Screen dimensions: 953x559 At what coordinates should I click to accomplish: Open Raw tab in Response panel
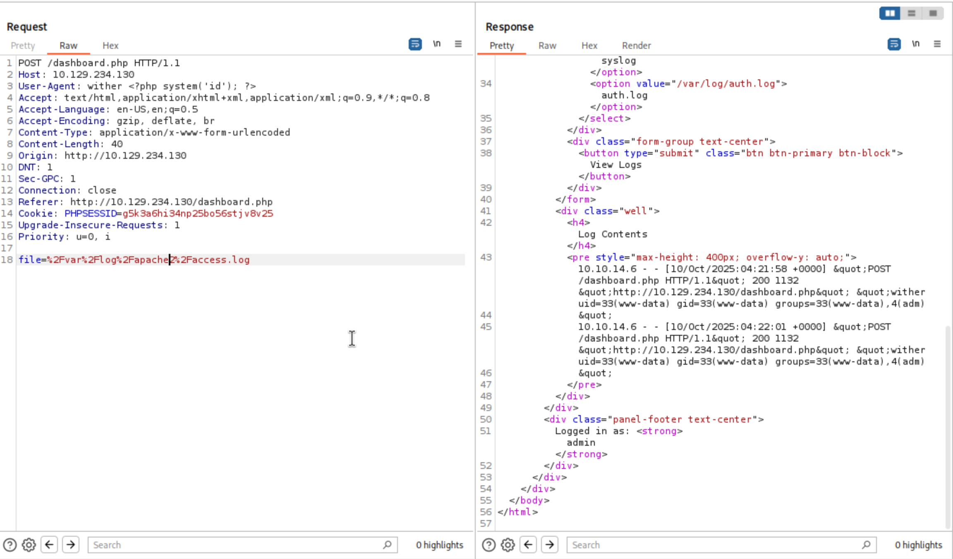[547, 45]
